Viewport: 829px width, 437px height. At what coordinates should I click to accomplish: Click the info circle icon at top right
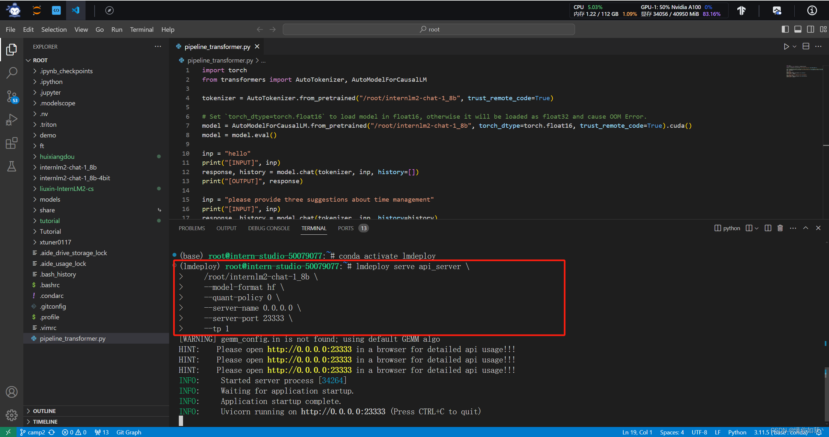click(812, 10)
